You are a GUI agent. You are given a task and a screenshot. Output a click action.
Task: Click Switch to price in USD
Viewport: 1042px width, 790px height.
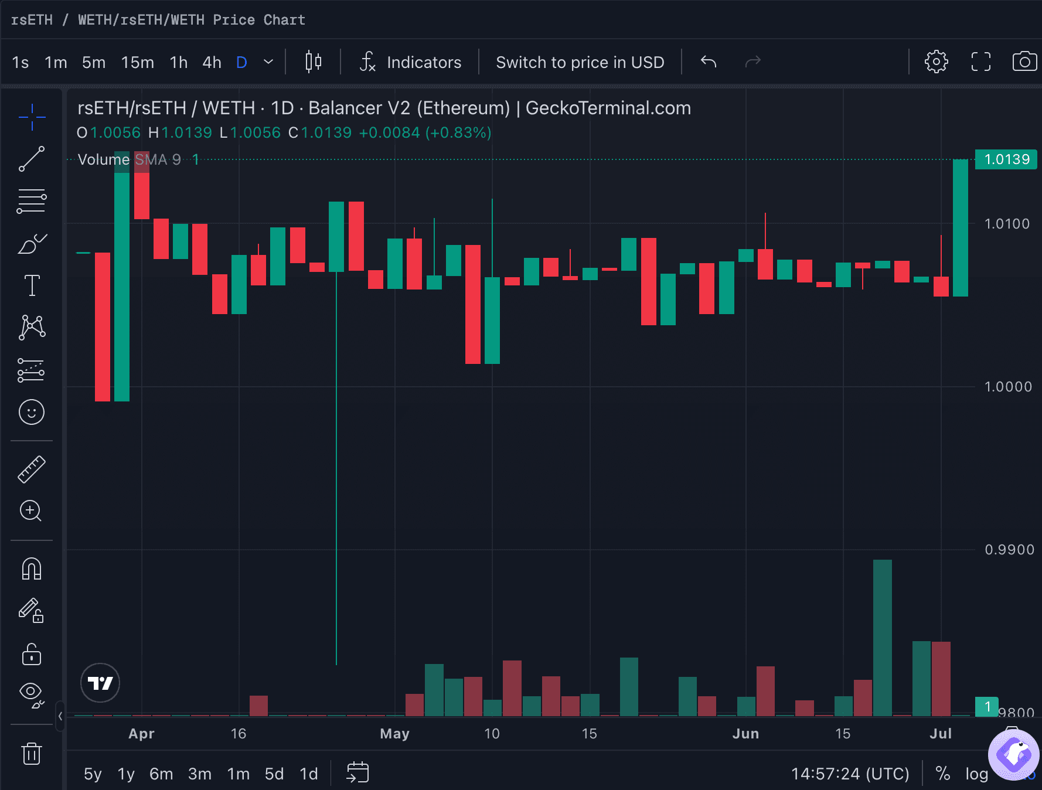(x=580, y=62)
